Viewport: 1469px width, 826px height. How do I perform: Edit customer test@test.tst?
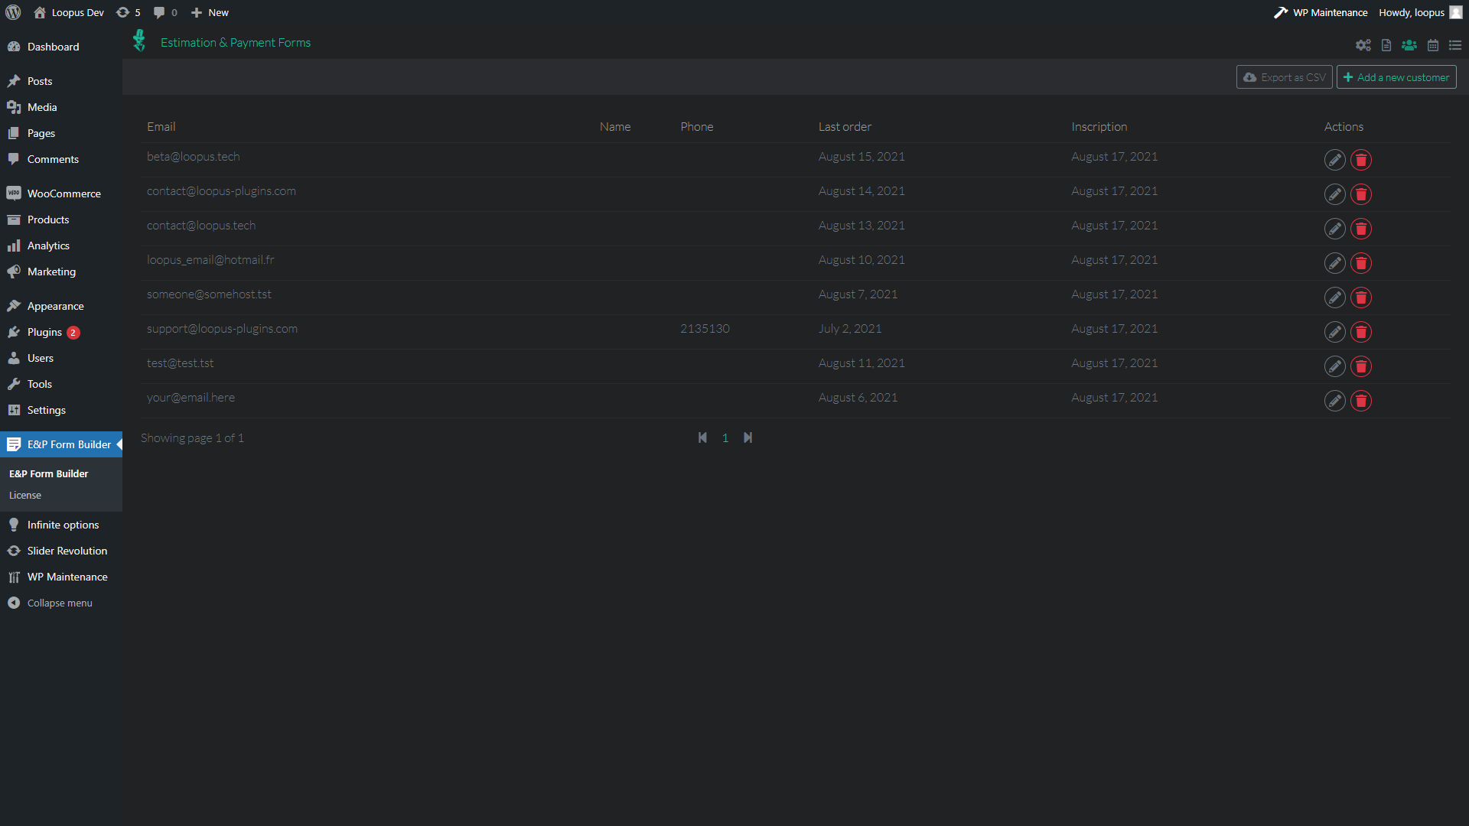click(x=1334, y=366)
